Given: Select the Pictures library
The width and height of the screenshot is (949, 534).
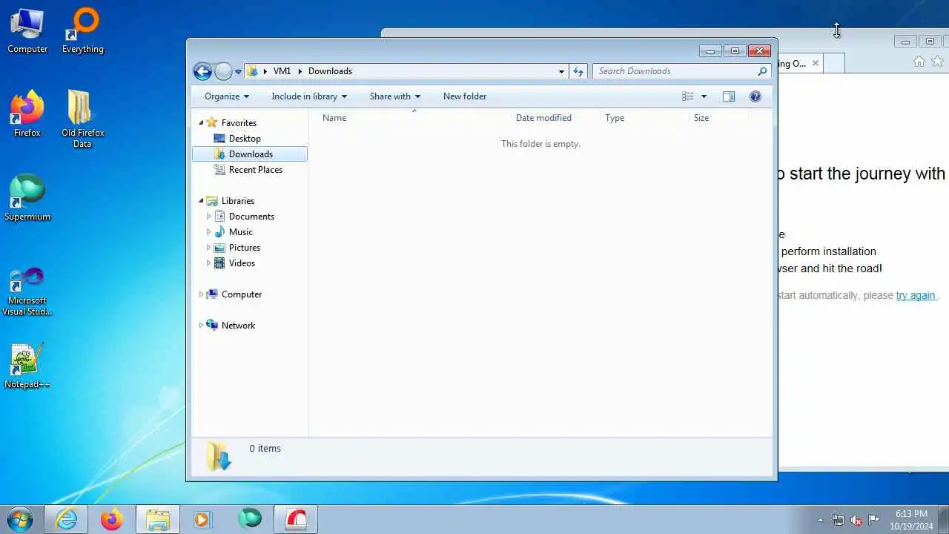Looking at the screenshot, I should (245, 248).
